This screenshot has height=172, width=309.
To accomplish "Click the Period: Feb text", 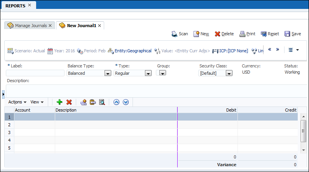I will coord(94,51).
